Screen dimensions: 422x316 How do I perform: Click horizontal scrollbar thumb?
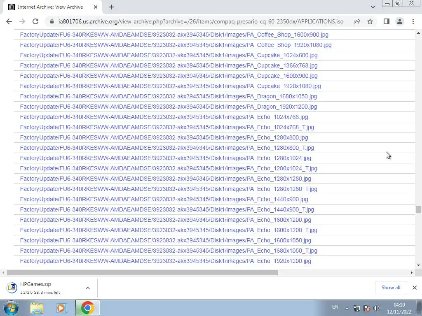pos(142,272)
